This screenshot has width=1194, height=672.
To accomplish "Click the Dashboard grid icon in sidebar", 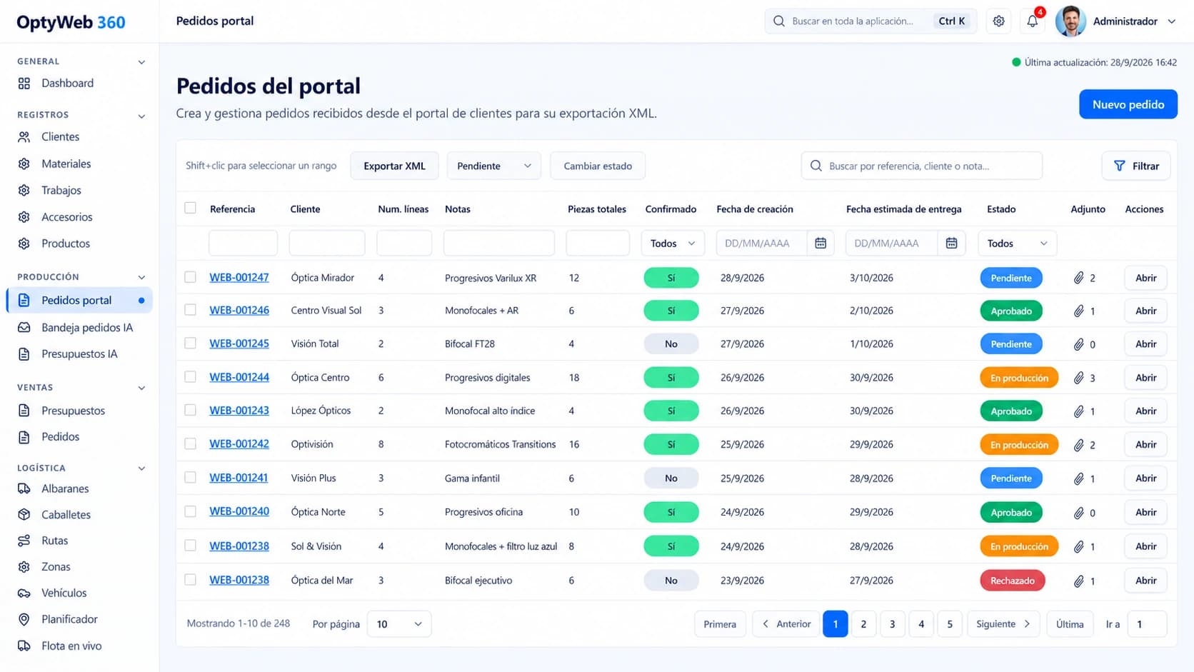I will point(24,84).
